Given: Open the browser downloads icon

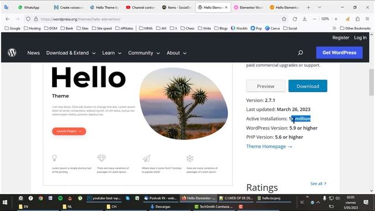Looking at the screenshot, I should tap(305, 19).
